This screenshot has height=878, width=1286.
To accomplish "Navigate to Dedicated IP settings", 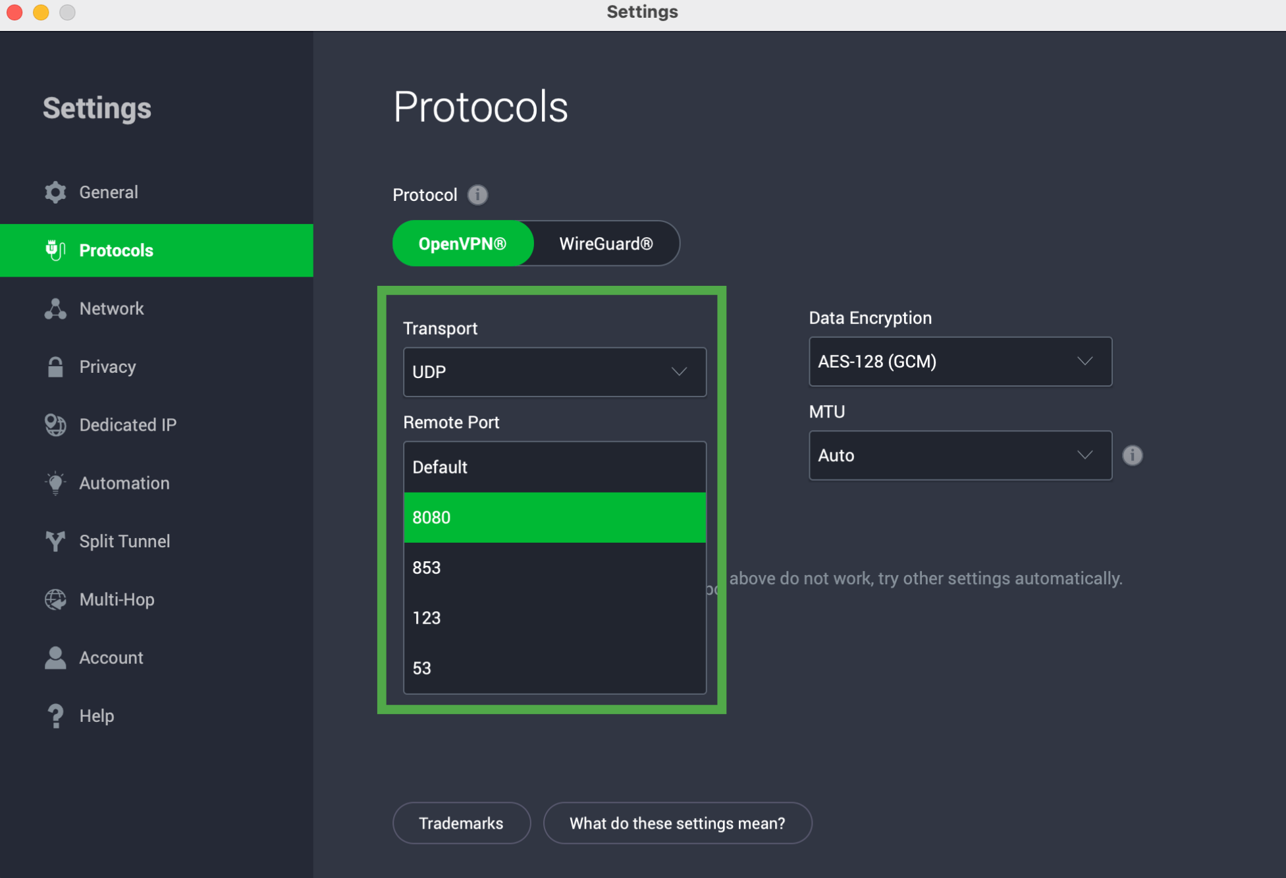I will point(128,425).
